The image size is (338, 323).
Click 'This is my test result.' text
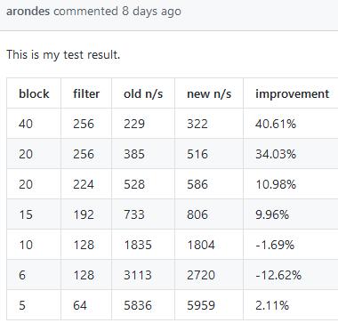pyautogui.click(x=63, y=54)
